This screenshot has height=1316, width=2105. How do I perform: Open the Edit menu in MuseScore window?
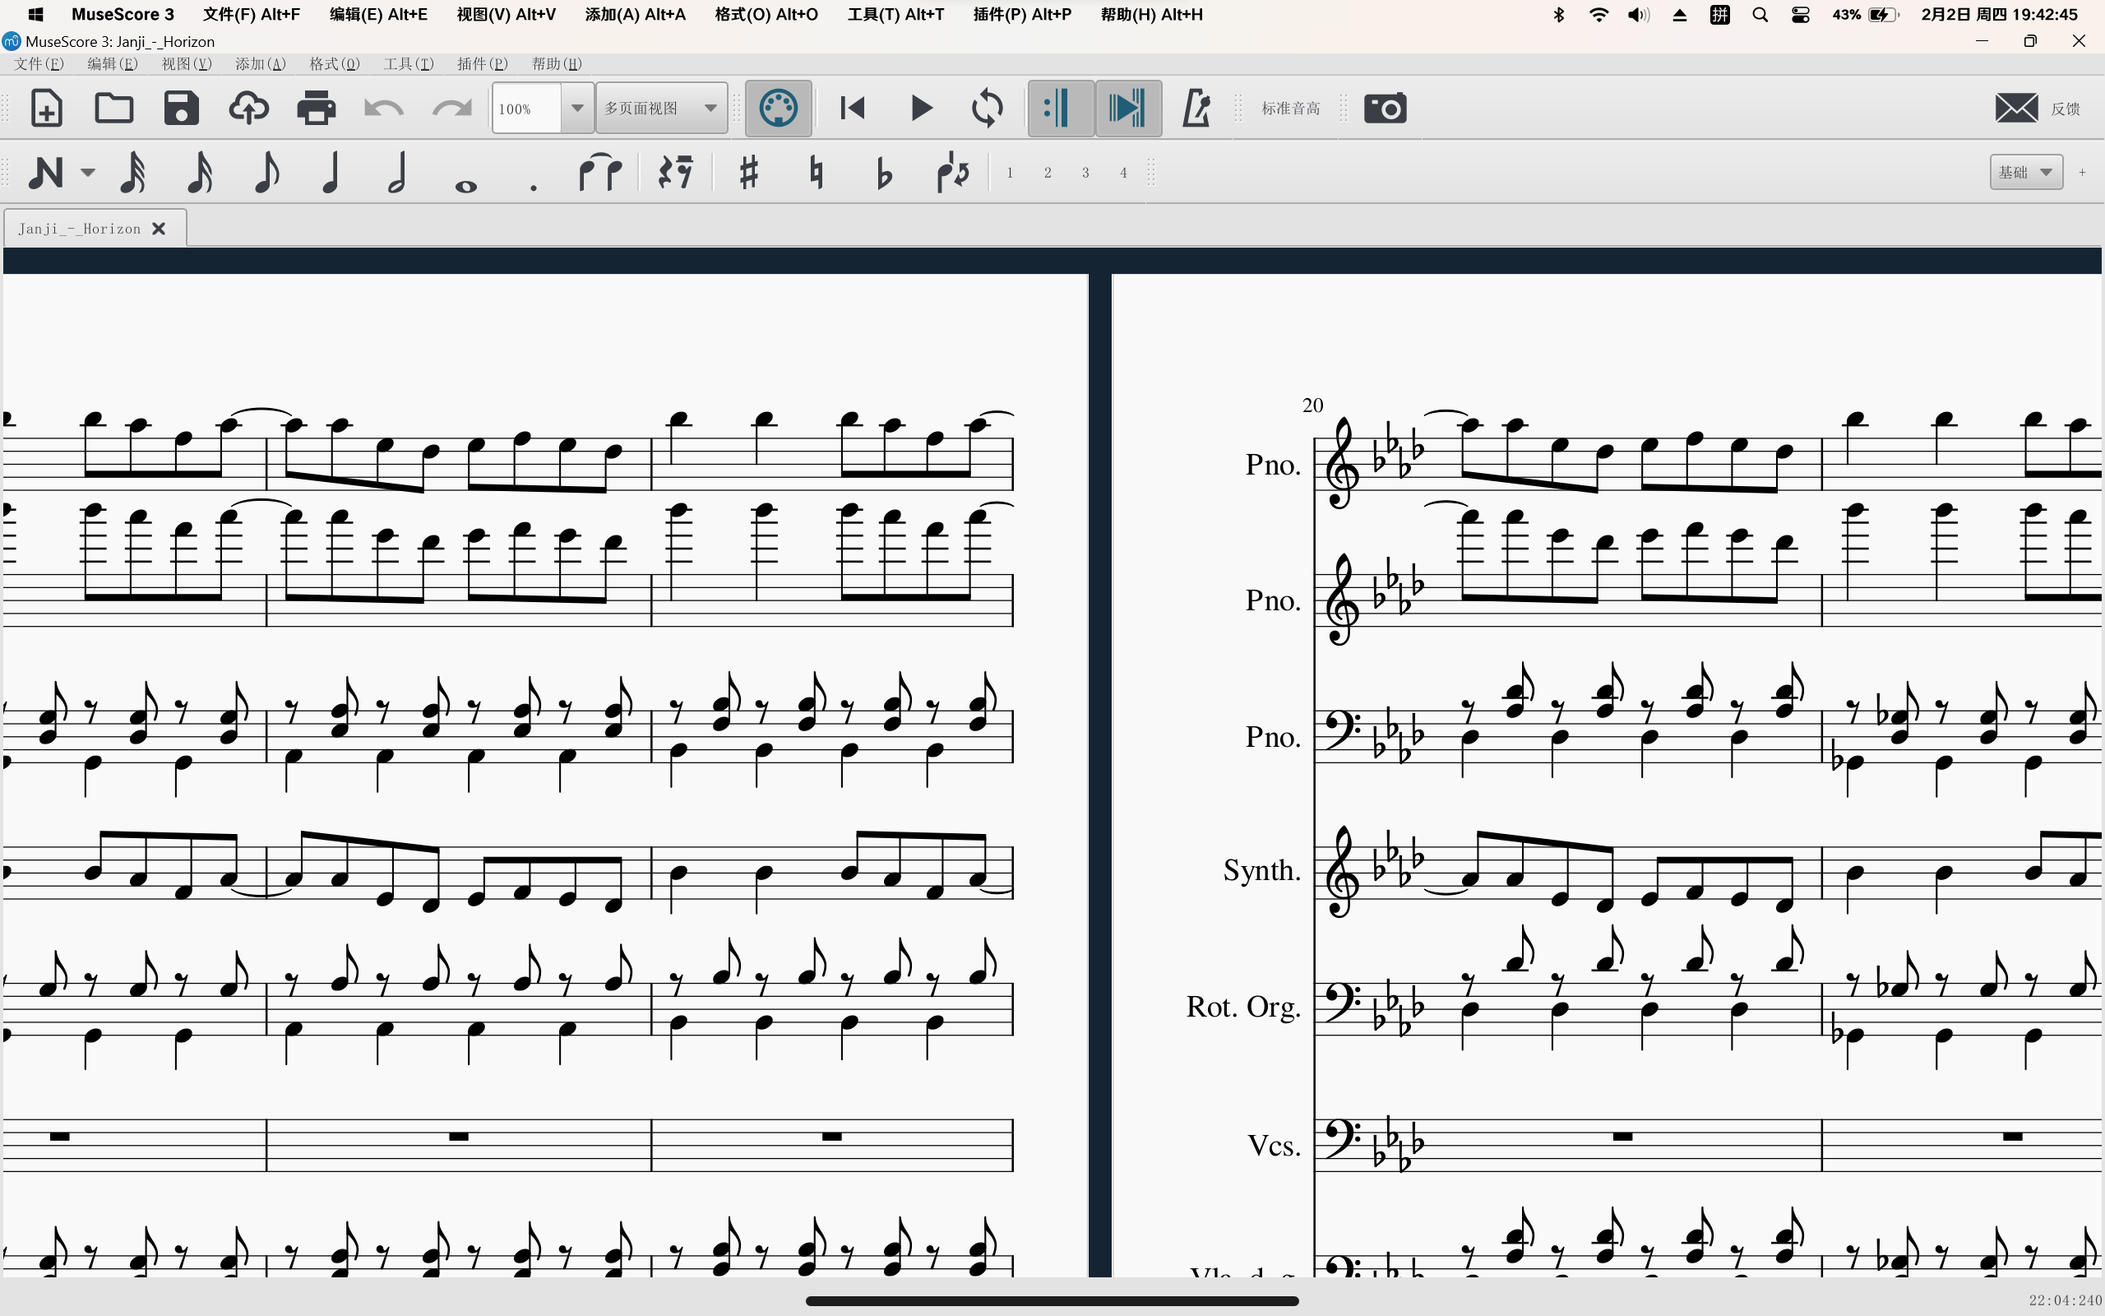113,63
